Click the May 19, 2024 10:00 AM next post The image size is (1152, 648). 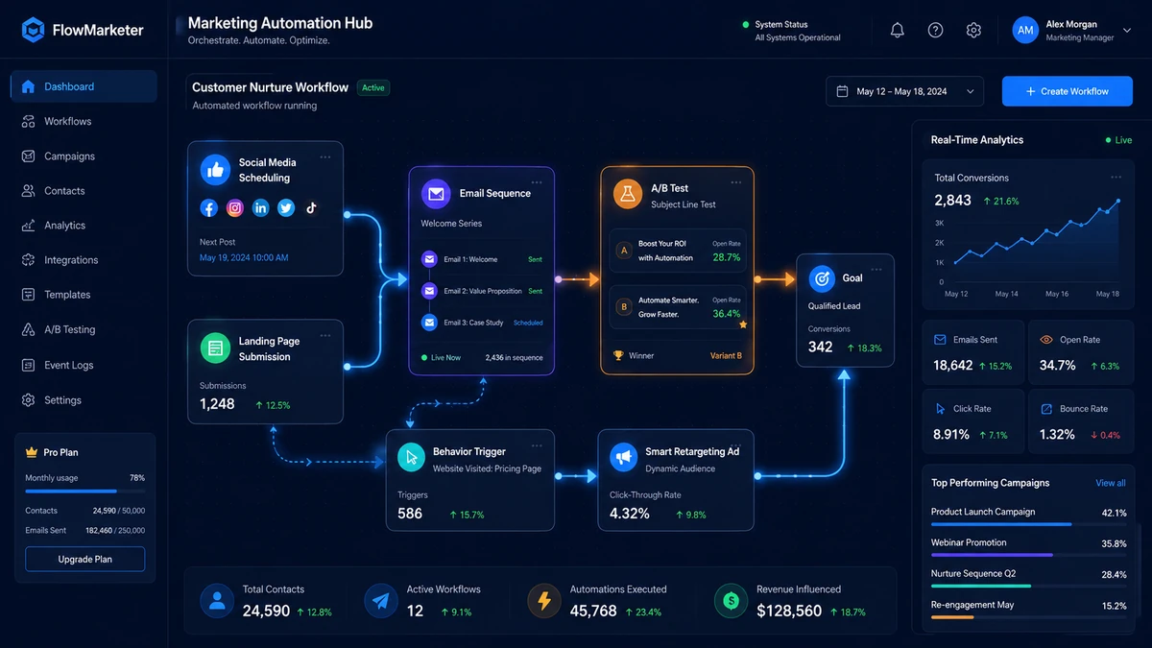coord(244,257)
